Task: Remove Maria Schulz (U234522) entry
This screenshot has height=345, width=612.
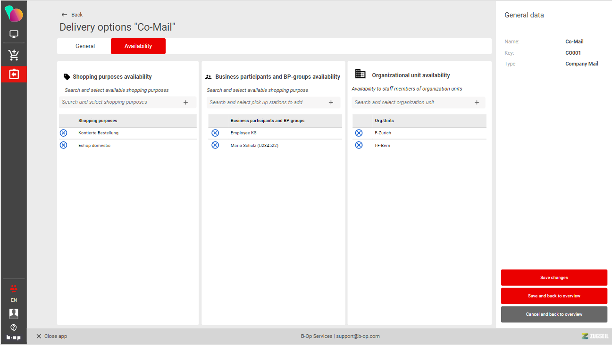Action: [x=215, y=145]
